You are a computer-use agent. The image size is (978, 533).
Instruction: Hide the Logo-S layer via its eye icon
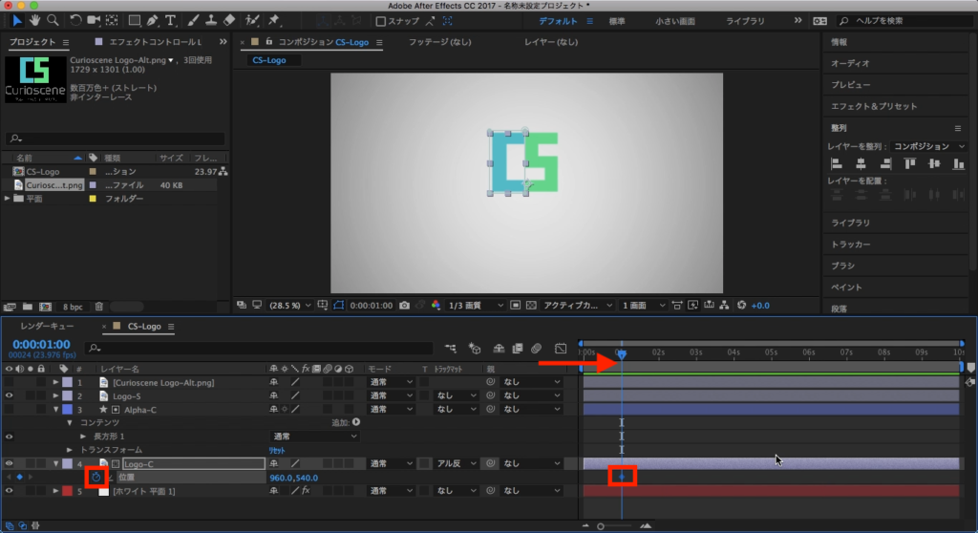tap(9, 395)
